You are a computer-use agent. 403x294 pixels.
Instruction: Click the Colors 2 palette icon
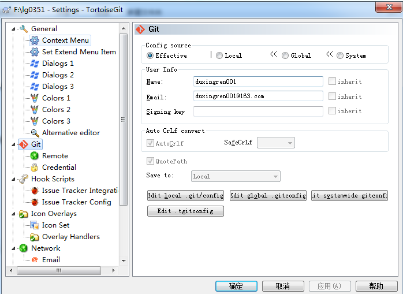pyautogui.click(x=34, y=110)
